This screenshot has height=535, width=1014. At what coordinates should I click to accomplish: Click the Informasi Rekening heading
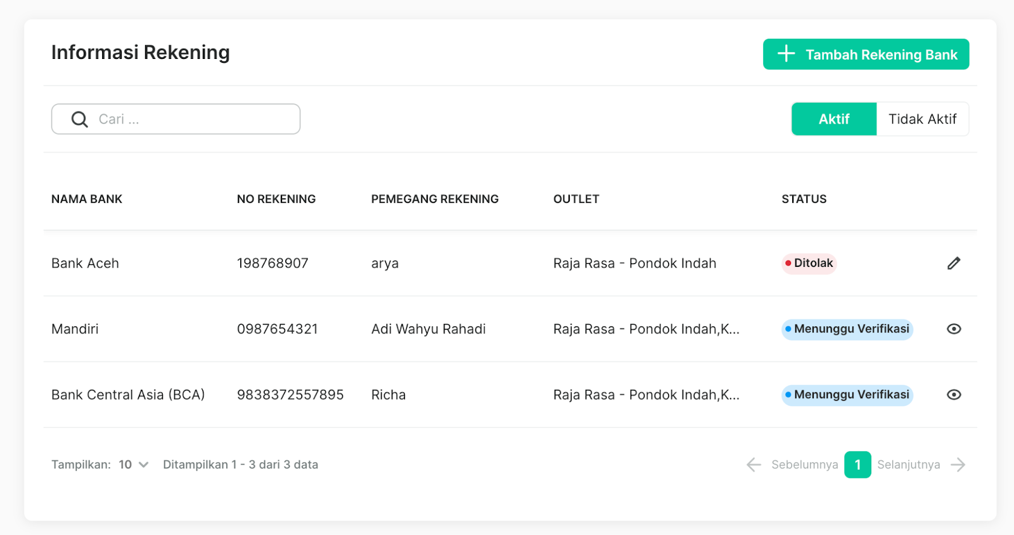click(x=141, y=53)
